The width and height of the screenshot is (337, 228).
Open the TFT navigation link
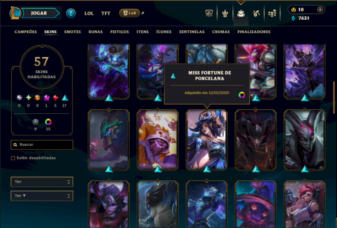pyautogui.click(x=106, y=13)
